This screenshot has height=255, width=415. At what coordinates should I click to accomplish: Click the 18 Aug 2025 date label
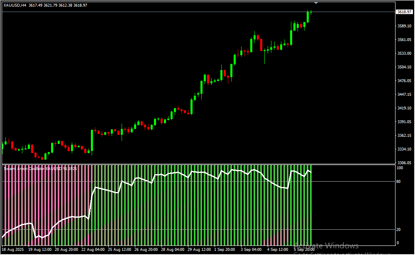[13, 250]
